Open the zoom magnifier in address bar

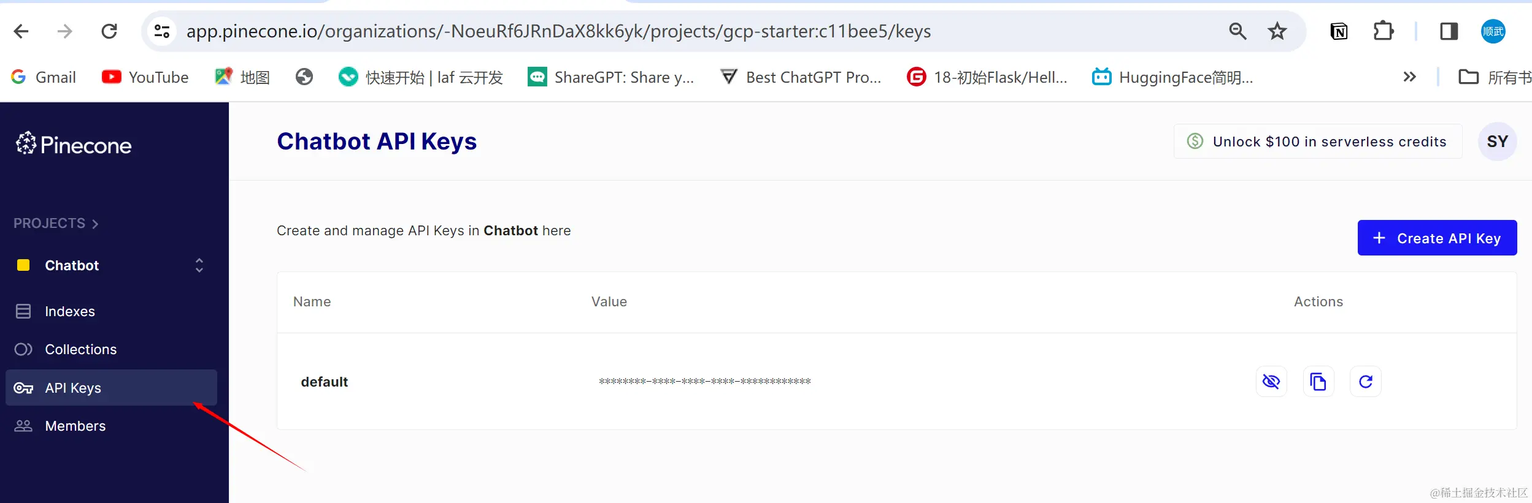tap(1238, 31)
